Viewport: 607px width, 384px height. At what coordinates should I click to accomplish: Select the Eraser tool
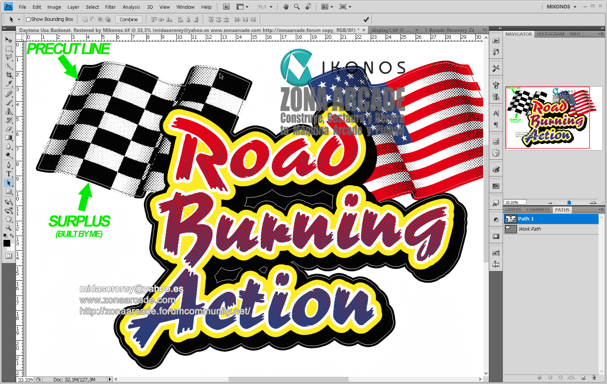8,129
